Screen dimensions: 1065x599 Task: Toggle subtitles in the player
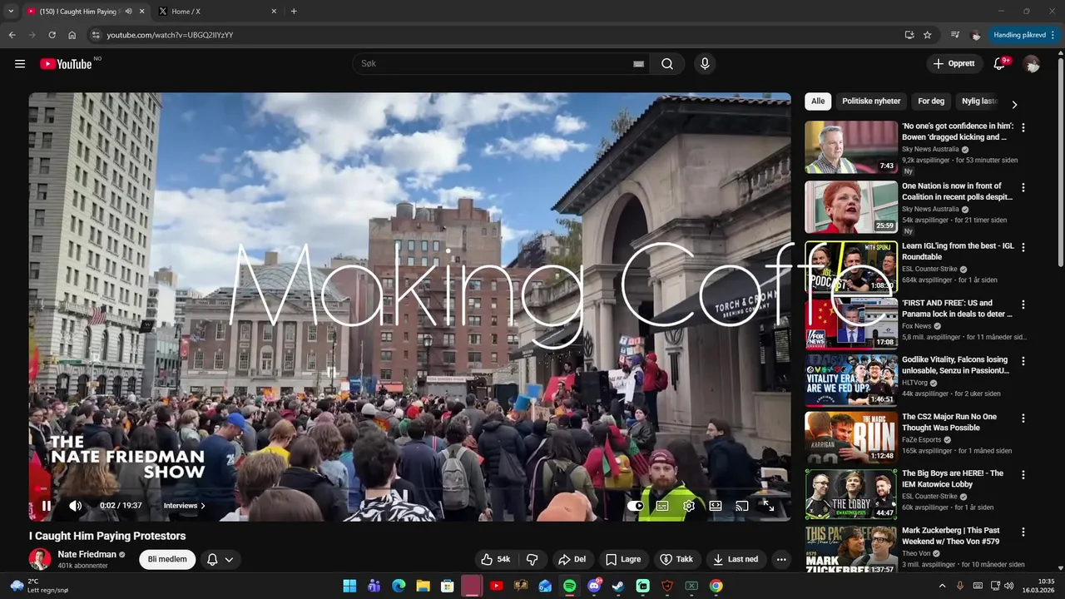coord(662,505)
